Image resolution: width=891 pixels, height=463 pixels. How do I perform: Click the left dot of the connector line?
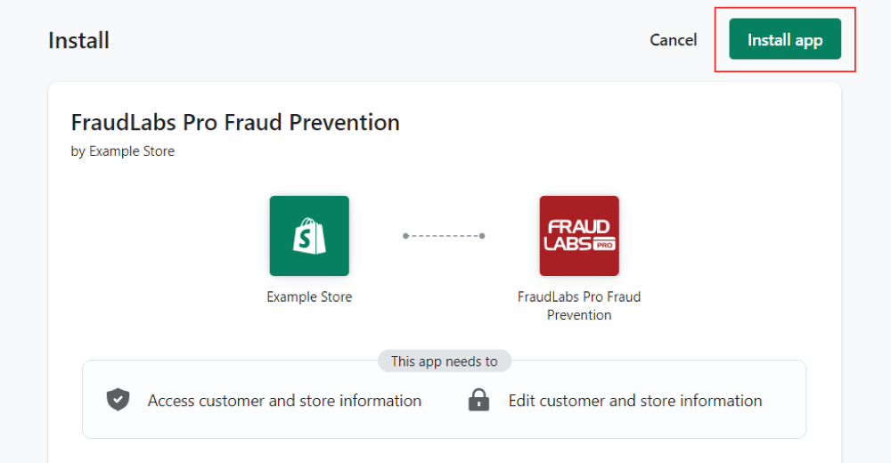[x=405, y=236]
